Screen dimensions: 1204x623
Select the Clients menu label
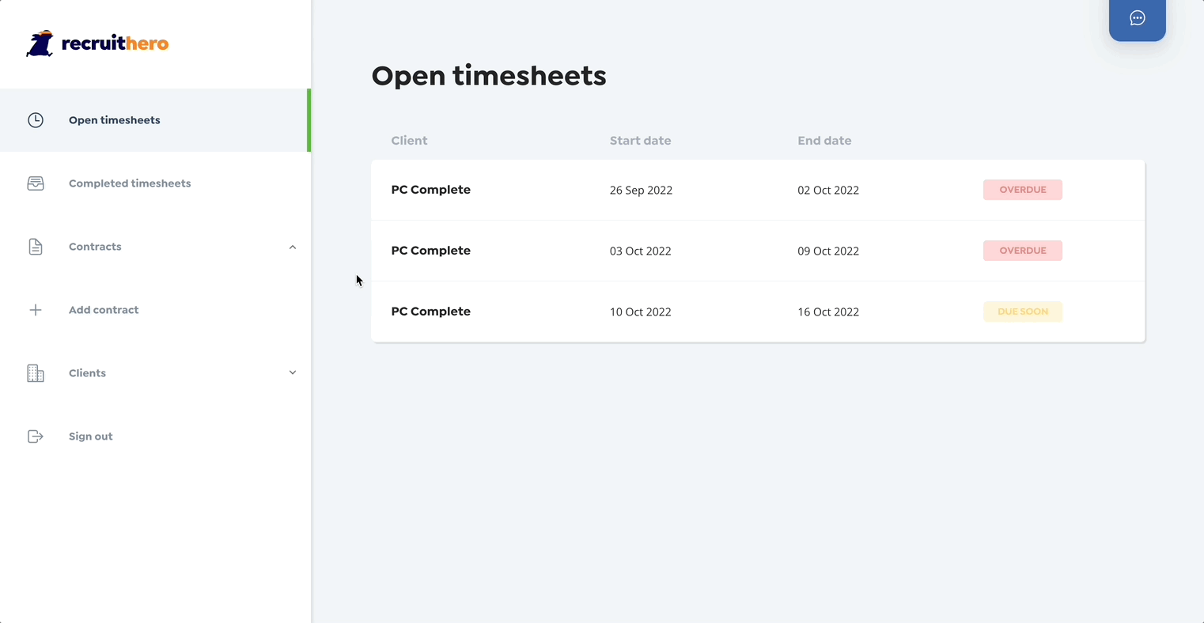point(87,373)
